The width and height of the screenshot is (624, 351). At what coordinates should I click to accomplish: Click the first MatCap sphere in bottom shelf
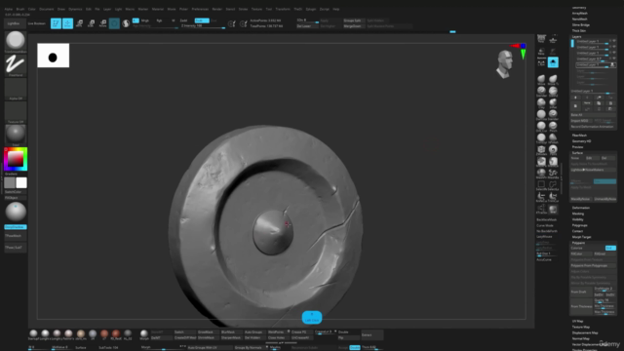pos(33,333)
